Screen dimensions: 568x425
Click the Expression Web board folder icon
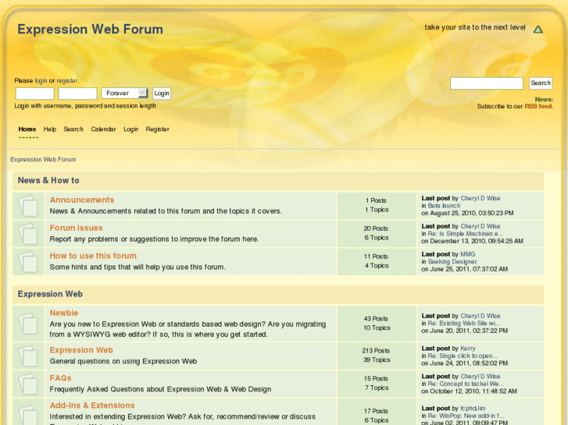pos(28,356)
